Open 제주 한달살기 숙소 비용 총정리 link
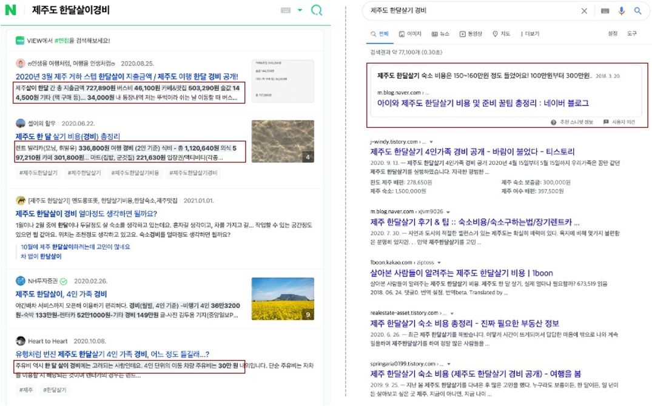The width and height of the screenshot is (652, 406). tap(465, 324)
